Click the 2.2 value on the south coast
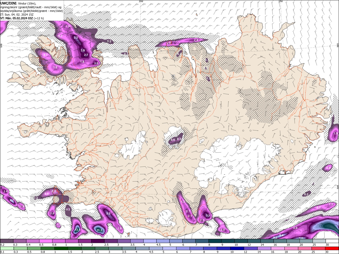The height and width of the screenshot is (254, 339). [202, 220]
